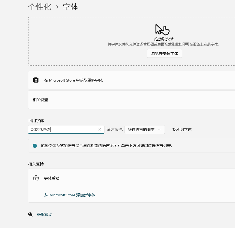Click the globe icon next to 字体帮助

[x=36, y=178]
